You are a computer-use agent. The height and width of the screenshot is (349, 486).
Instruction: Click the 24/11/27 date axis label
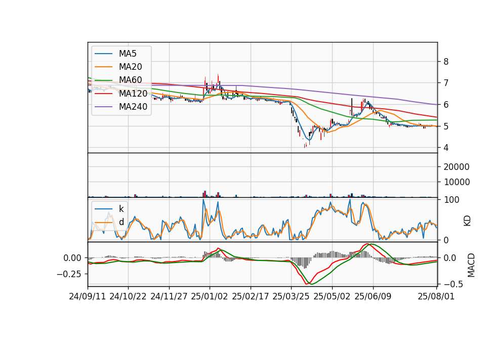coord(169,296)
